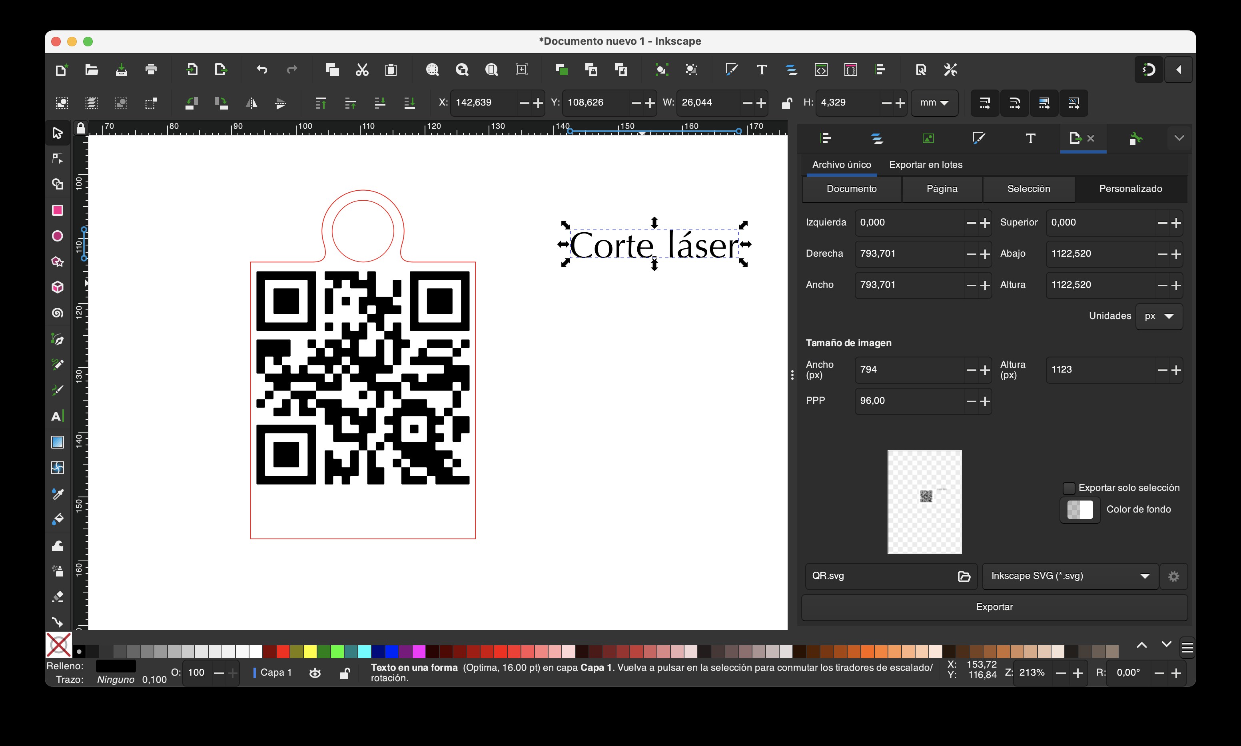This screenshot has width=1241, height=746.
Task: Click the Undo icon
Action: pos(262,70)
